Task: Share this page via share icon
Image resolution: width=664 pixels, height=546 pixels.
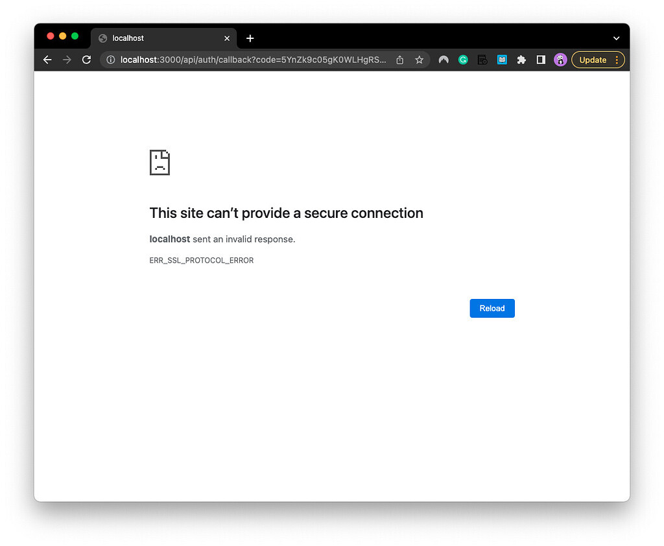Action: click(399, 60)
